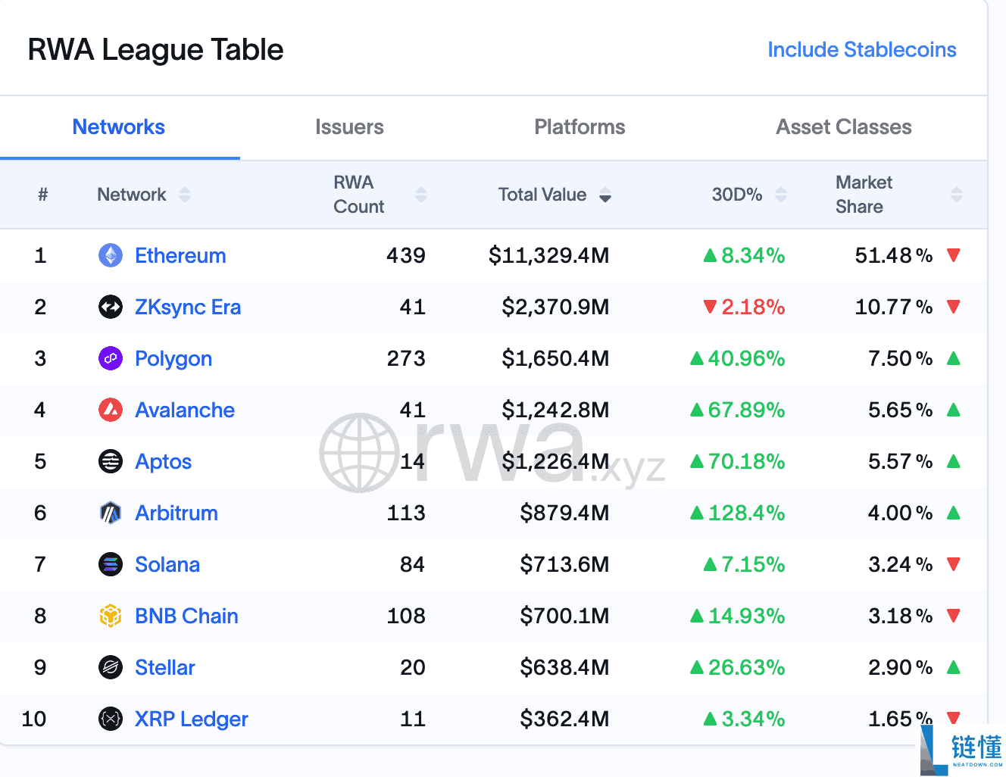Viewport: 1006px width, 777px height.
Task: Click ZKsync Era 30D change 2.18%
Action: click(745, 307)
